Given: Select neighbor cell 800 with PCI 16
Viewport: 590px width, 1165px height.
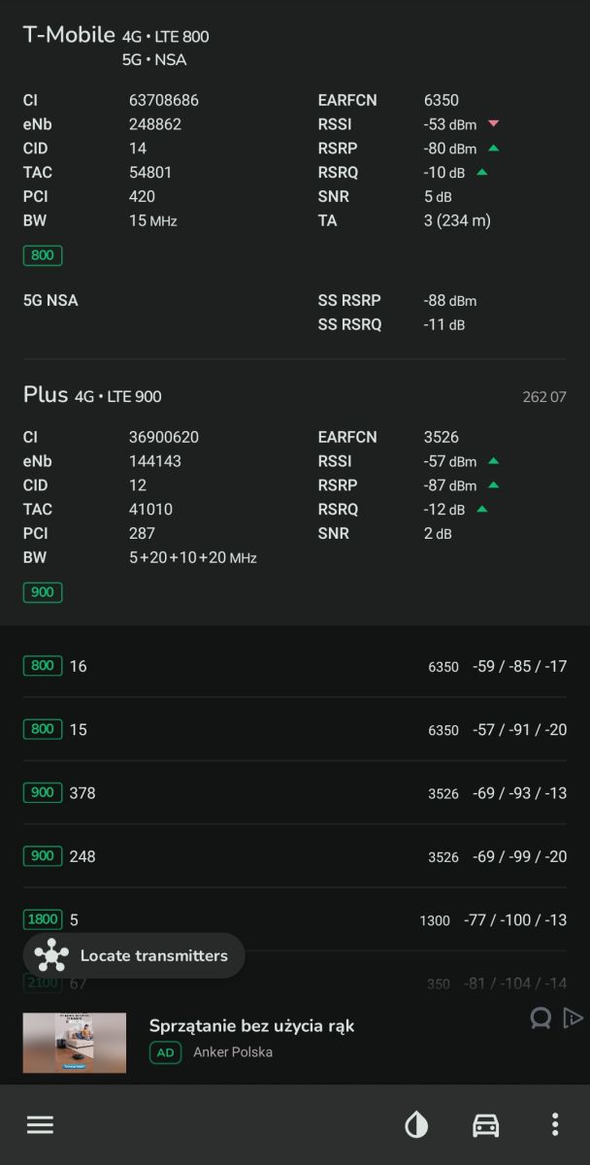Looking at the screenshot, I should click(x=295, y=666).
